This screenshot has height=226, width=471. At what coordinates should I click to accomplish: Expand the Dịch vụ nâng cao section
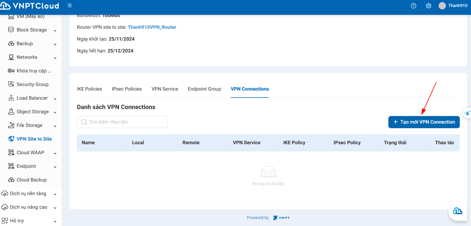(55, 208)
